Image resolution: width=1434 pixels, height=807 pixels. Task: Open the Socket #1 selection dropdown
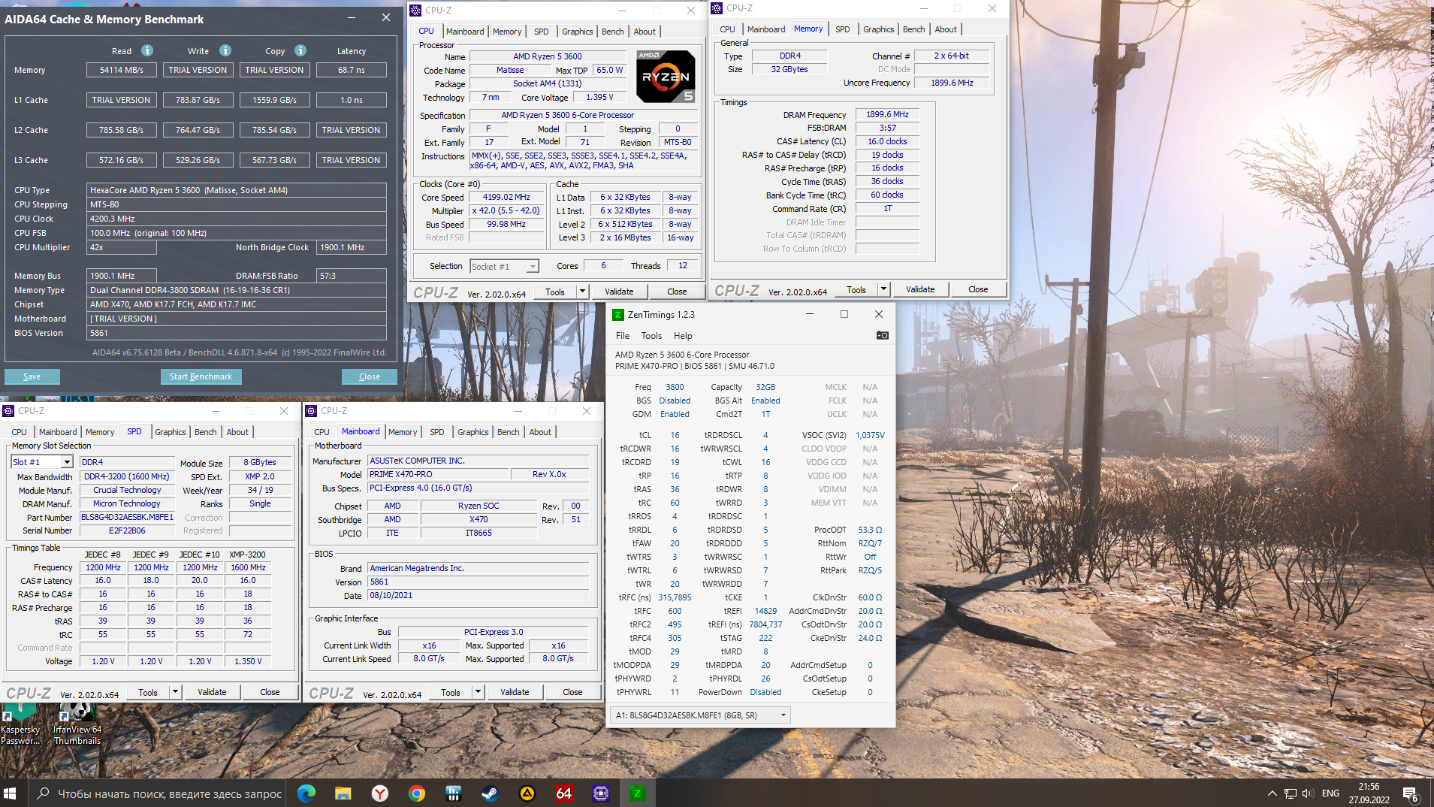pos(505,266)
